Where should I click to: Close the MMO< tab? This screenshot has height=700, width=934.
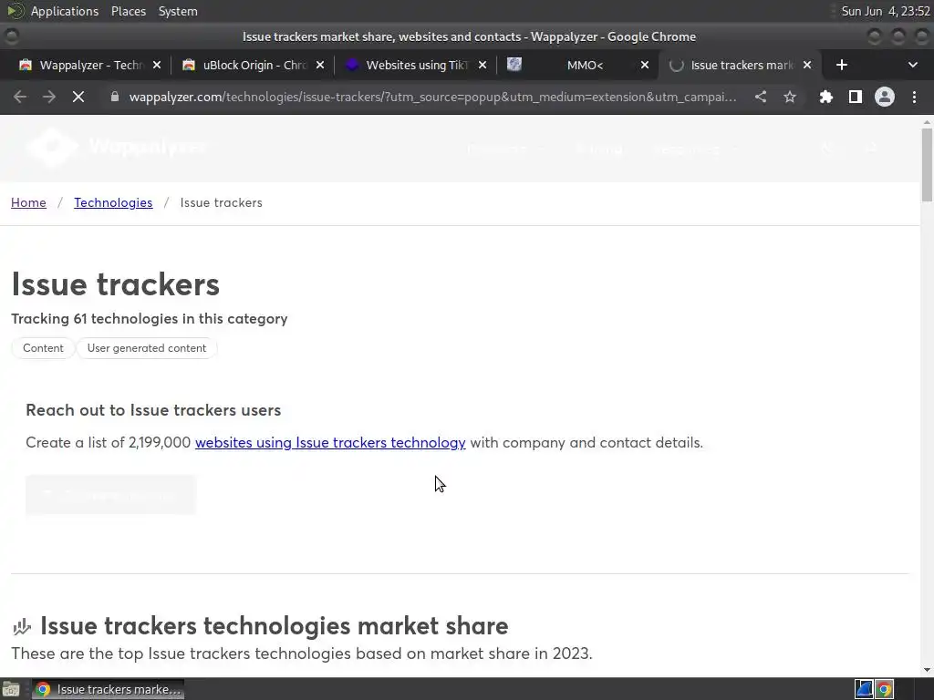click(x=645, y=65)
